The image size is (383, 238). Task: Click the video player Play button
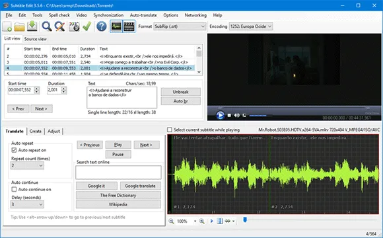point(220,115)
